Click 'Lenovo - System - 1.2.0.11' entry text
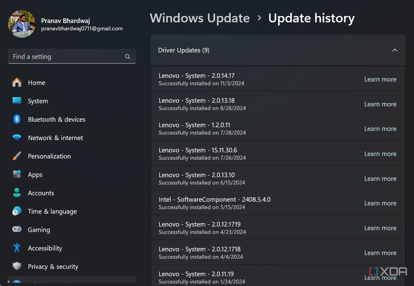Viewport: 414px width, 286px height. [x=194, y=125]
